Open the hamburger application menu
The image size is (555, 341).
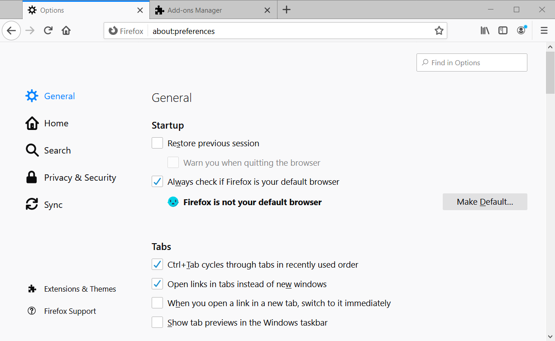[544, 30]
